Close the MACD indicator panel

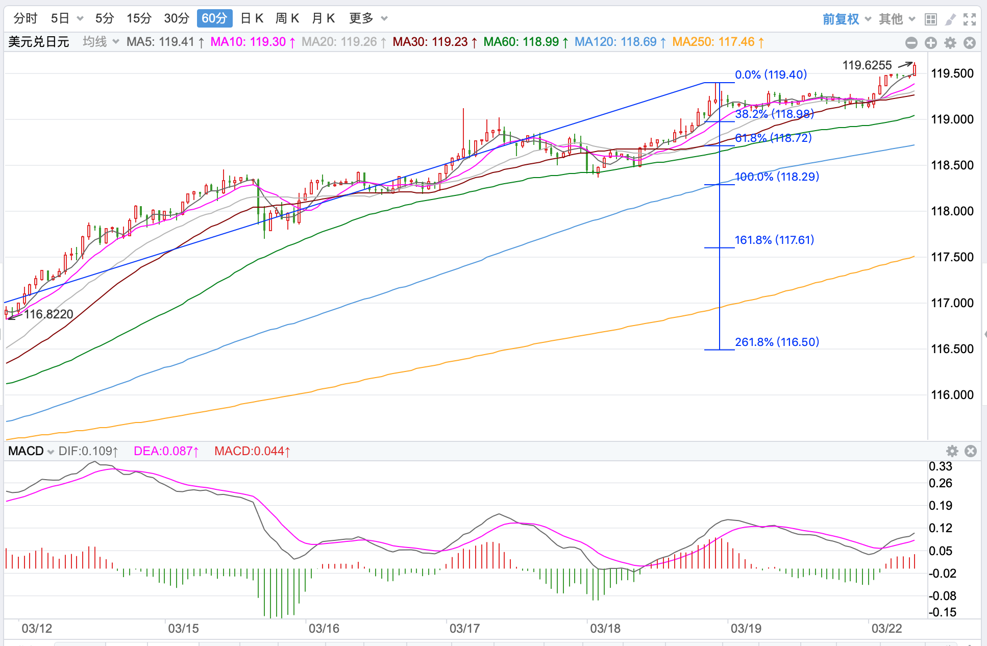coord(971,451)
